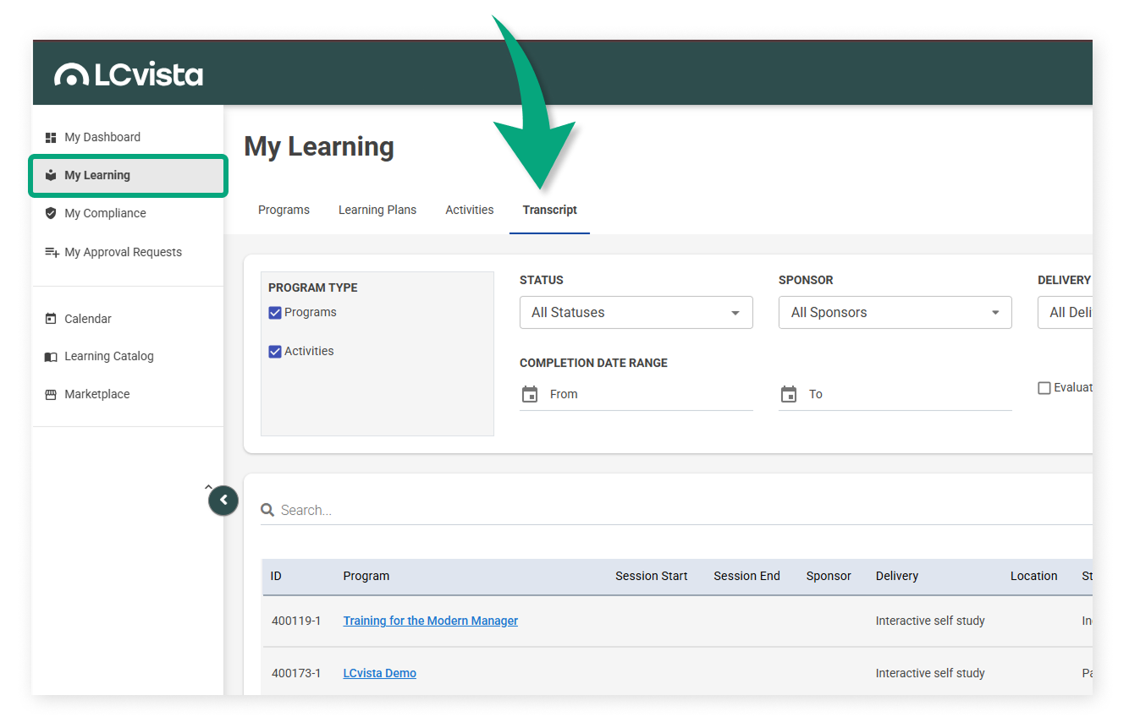Open the LCvista Demo program link
The height and width of the screenshot is (728, 1129).
(x=379, y=673)
